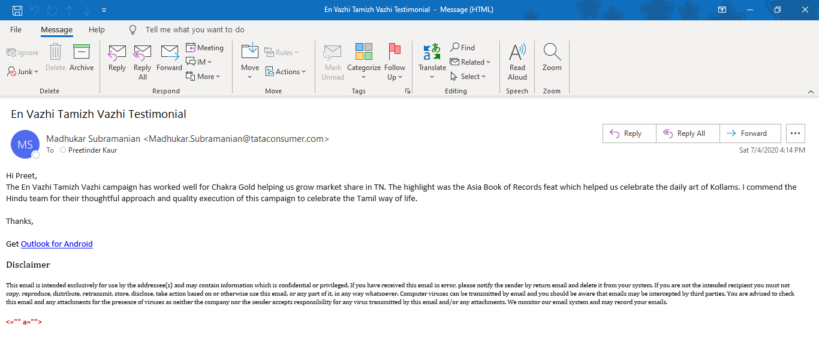
Task: Open the Customize Quick Access Toolbar dropdown
Action: 104,10
